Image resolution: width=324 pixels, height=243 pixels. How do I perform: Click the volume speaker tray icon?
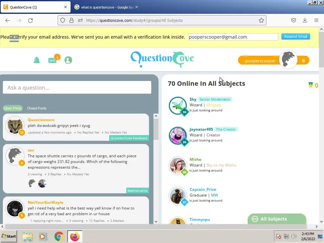(x=294, y=236)
